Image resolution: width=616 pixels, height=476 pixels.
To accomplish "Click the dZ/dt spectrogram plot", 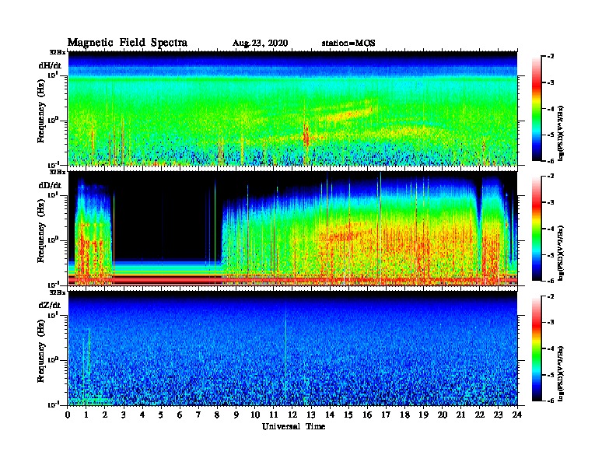I will pos(293,348).
